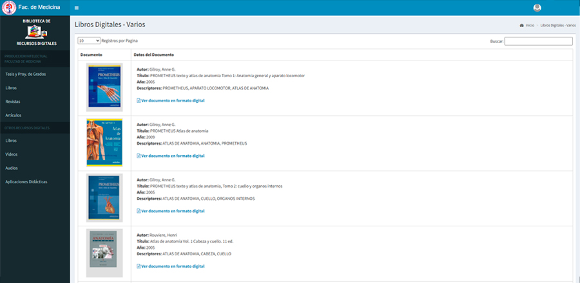Viewport: 580px width, 283px height.
Task: Open Audios in the sidebar
Action: pyautogui.click(x=12, y=168)
